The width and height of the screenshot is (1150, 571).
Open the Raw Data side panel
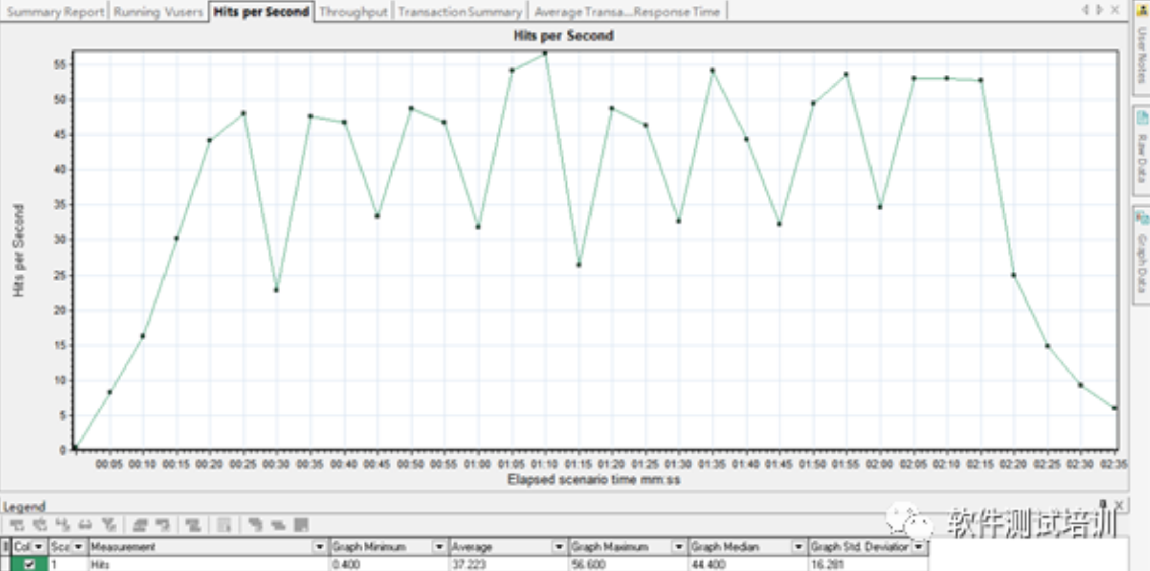pyautogui.click(x=1142, y=149)
